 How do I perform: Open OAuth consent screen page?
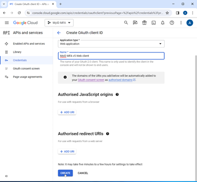(26, 69)
